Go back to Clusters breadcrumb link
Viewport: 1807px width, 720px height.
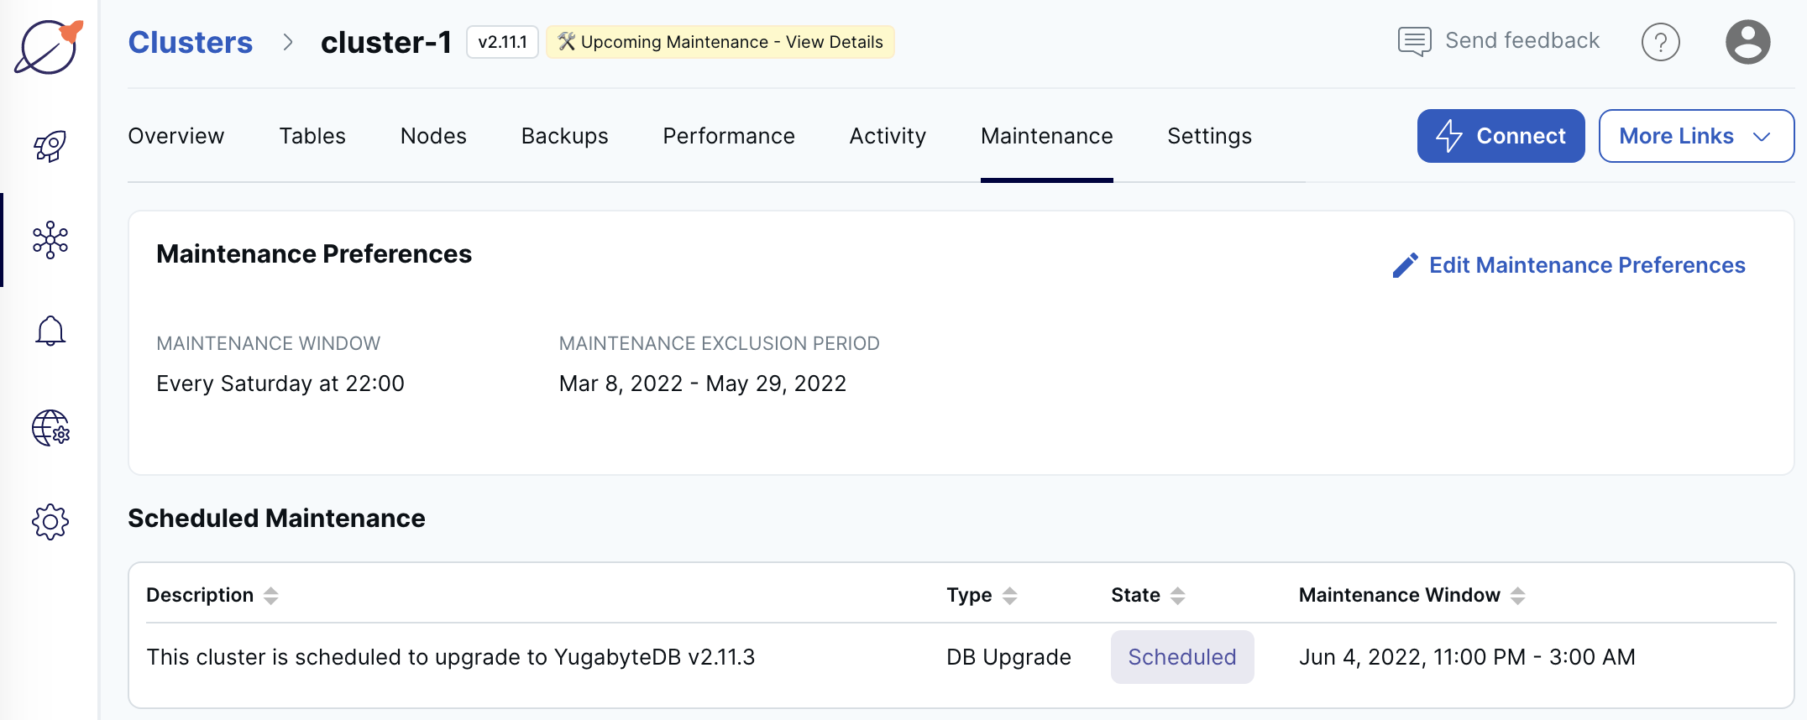pos(190,42)
